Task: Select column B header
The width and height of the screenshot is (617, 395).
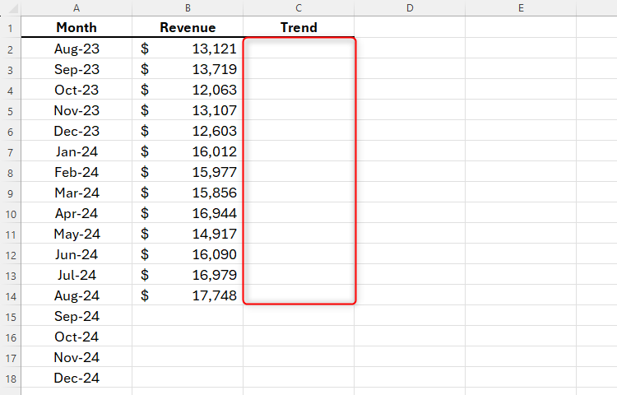Action: click(188, 8)
